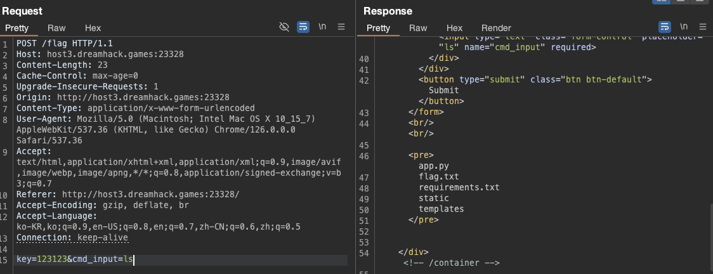The width and height of the screenshot is (713, 274).
Task: Click 'static' in the Response output
Action: (x=434, y=198)
